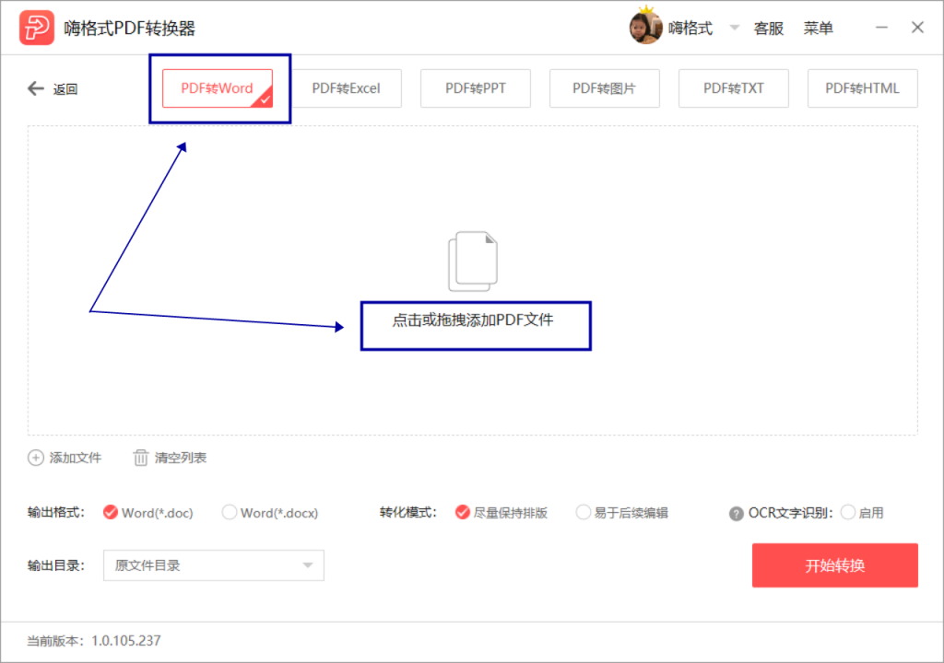Screen dimensions: 944x663
Task: Click the document icon in the drop area
Action: [x=473, y=262]
